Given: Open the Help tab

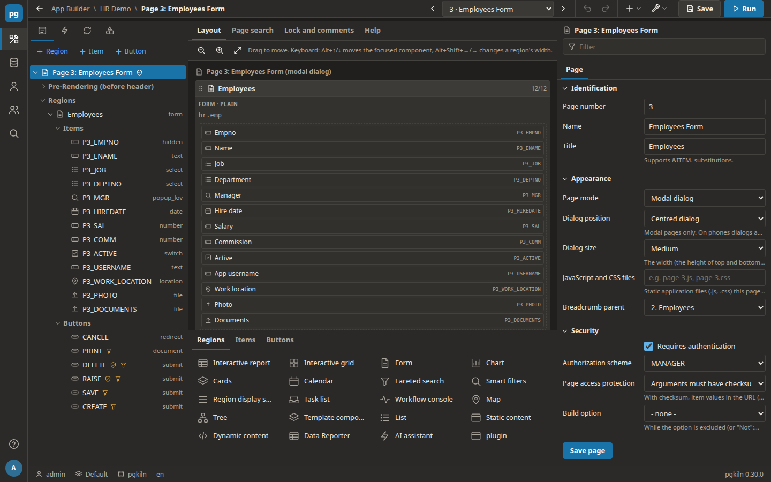Looking at the screenshot, I should (373, 31).
